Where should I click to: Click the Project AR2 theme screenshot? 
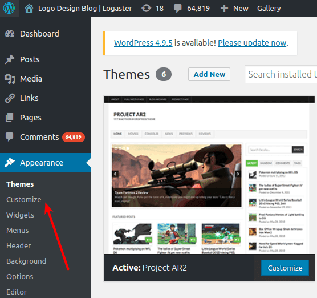tap(209, 175)
